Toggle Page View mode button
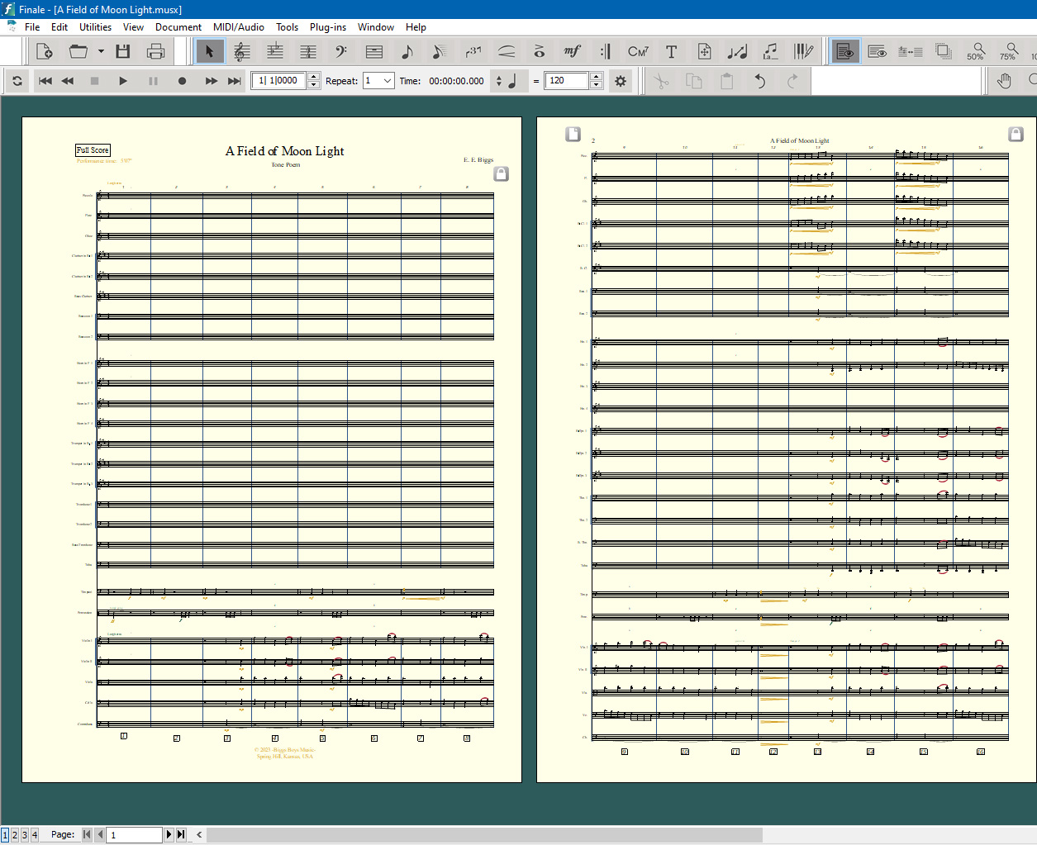Screen dimensions: 1037x845 [844, 52]
